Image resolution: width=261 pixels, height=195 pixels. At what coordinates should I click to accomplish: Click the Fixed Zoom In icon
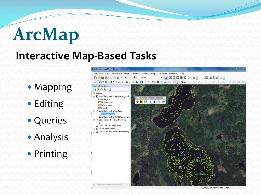pyautogui.click(x=111, y=82)
